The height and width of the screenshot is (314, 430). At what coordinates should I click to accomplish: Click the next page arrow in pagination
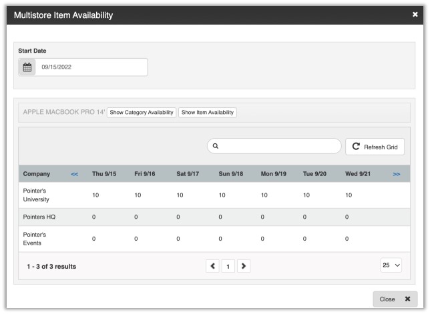(244, 267)
